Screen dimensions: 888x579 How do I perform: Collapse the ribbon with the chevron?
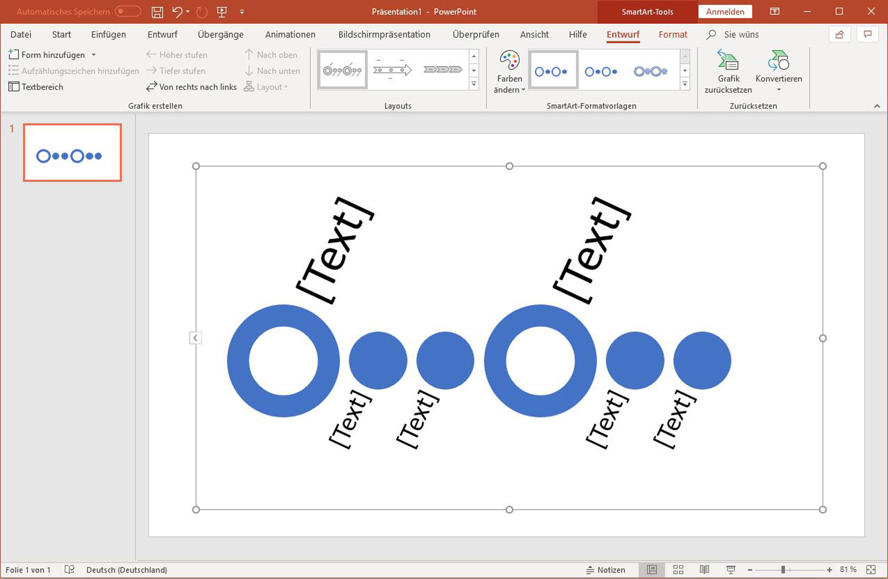877,105
